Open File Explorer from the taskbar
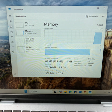 65,92
